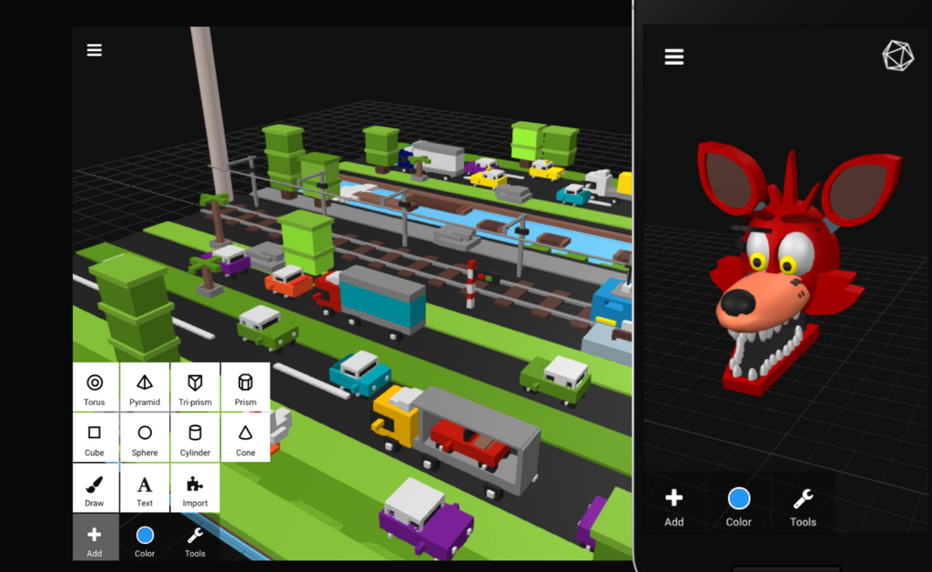Open Color picker on tablet toolbar
Viewport: 932px width, 572px height.
tap(145, 538)
